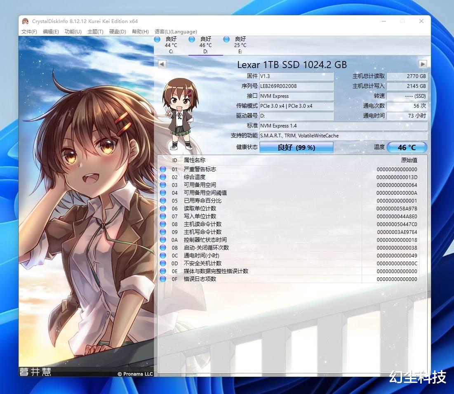Viewport: 454px width, 394px height.
Task: Click raw value 00000003AE97E4 for 主机写命令计数
Action: pyautogui.click(x=397, y=232)
